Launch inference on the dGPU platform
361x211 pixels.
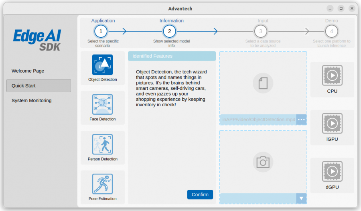[x=332, y=171]
